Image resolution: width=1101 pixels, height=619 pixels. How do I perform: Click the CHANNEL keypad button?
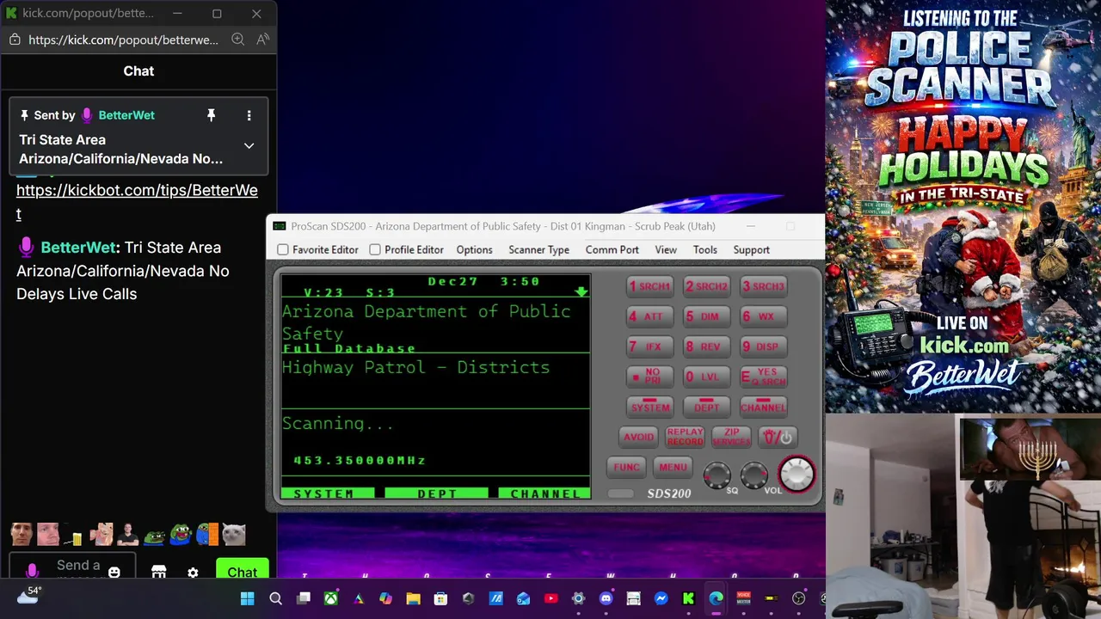(x=763, y=406)
